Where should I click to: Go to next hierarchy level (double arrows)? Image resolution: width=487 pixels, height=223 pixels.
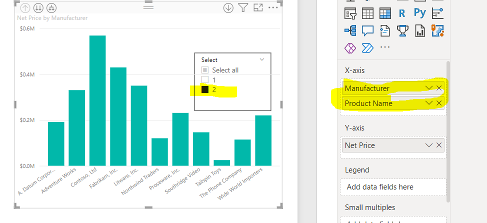[x=38, y=8]
